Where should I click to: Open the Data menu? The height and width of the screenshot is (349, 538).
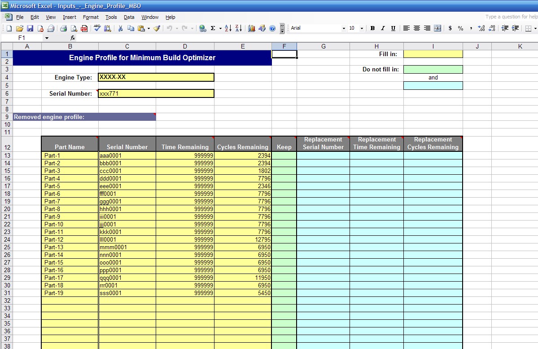click(129, 17)
